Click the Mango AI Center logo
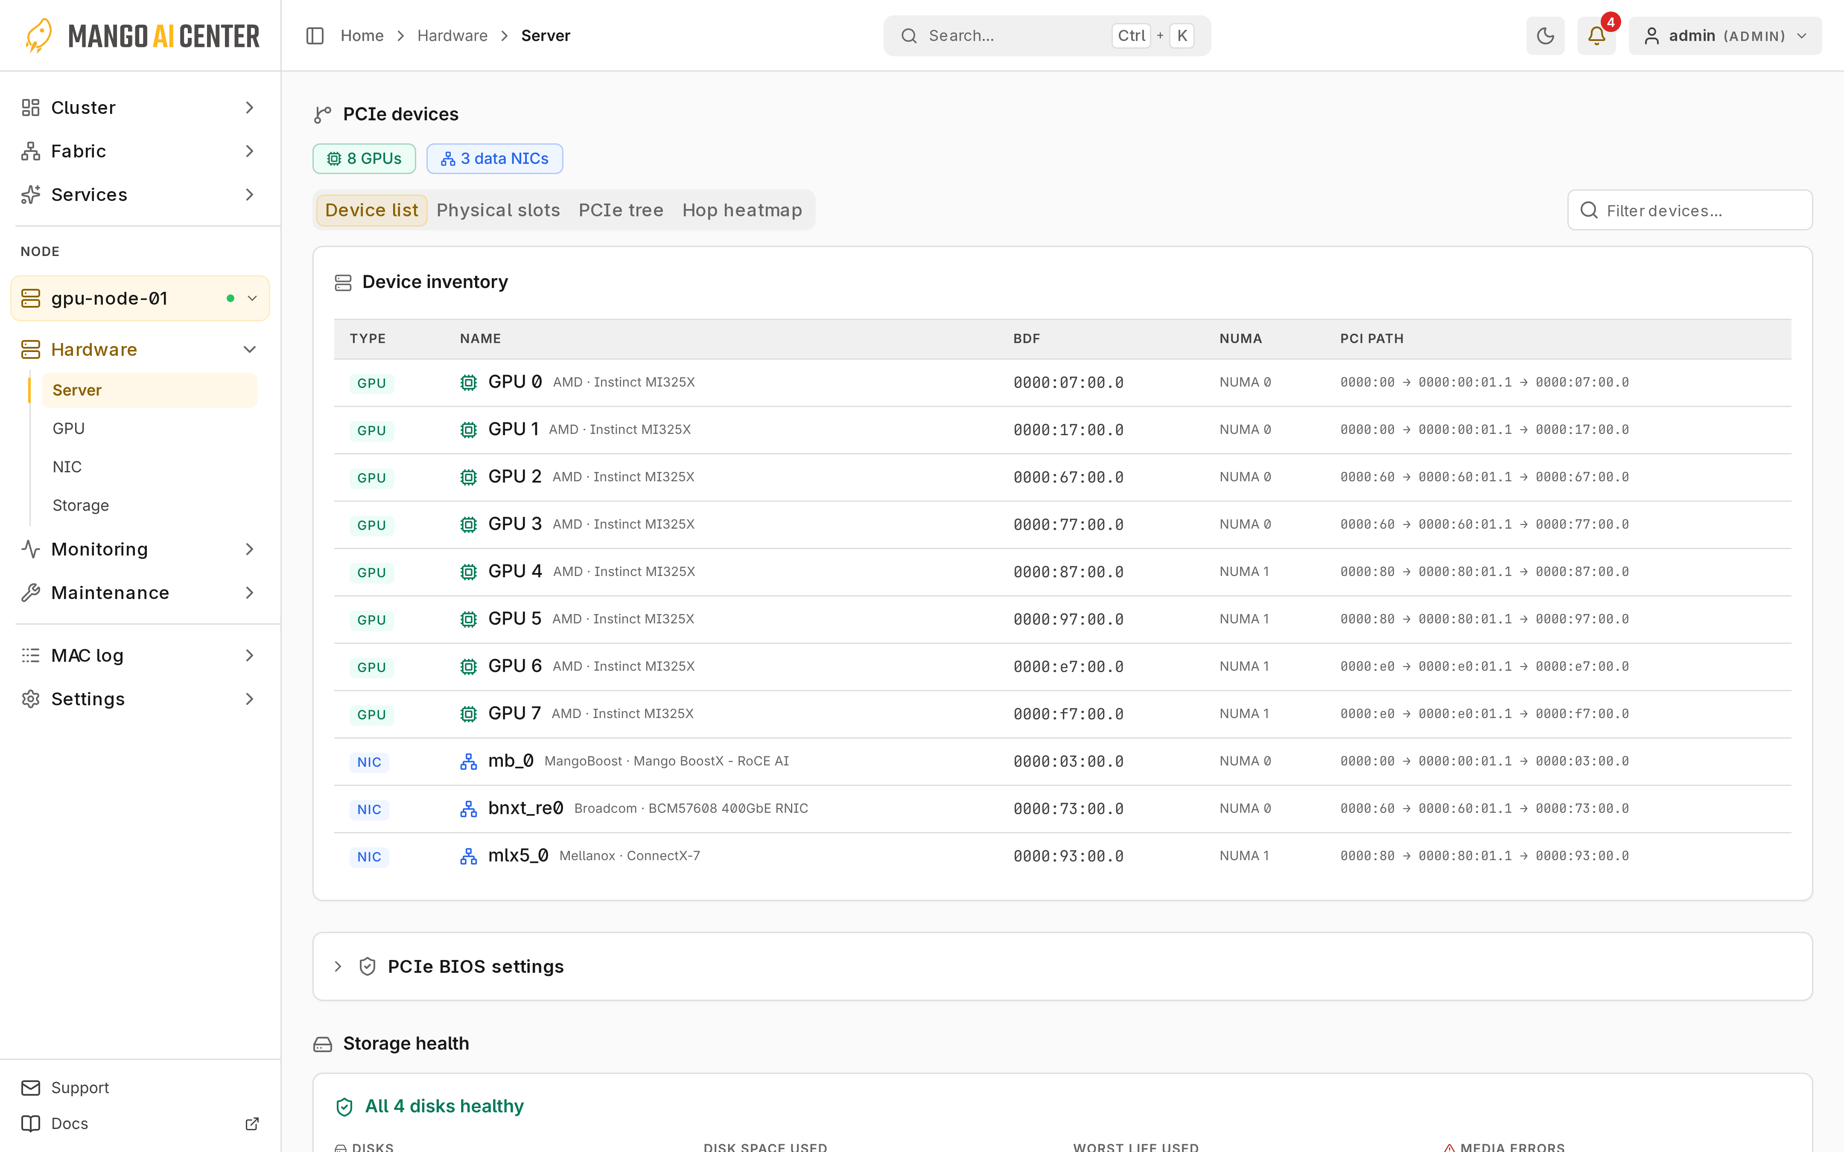1844x1152 pixels. point(142,36)
